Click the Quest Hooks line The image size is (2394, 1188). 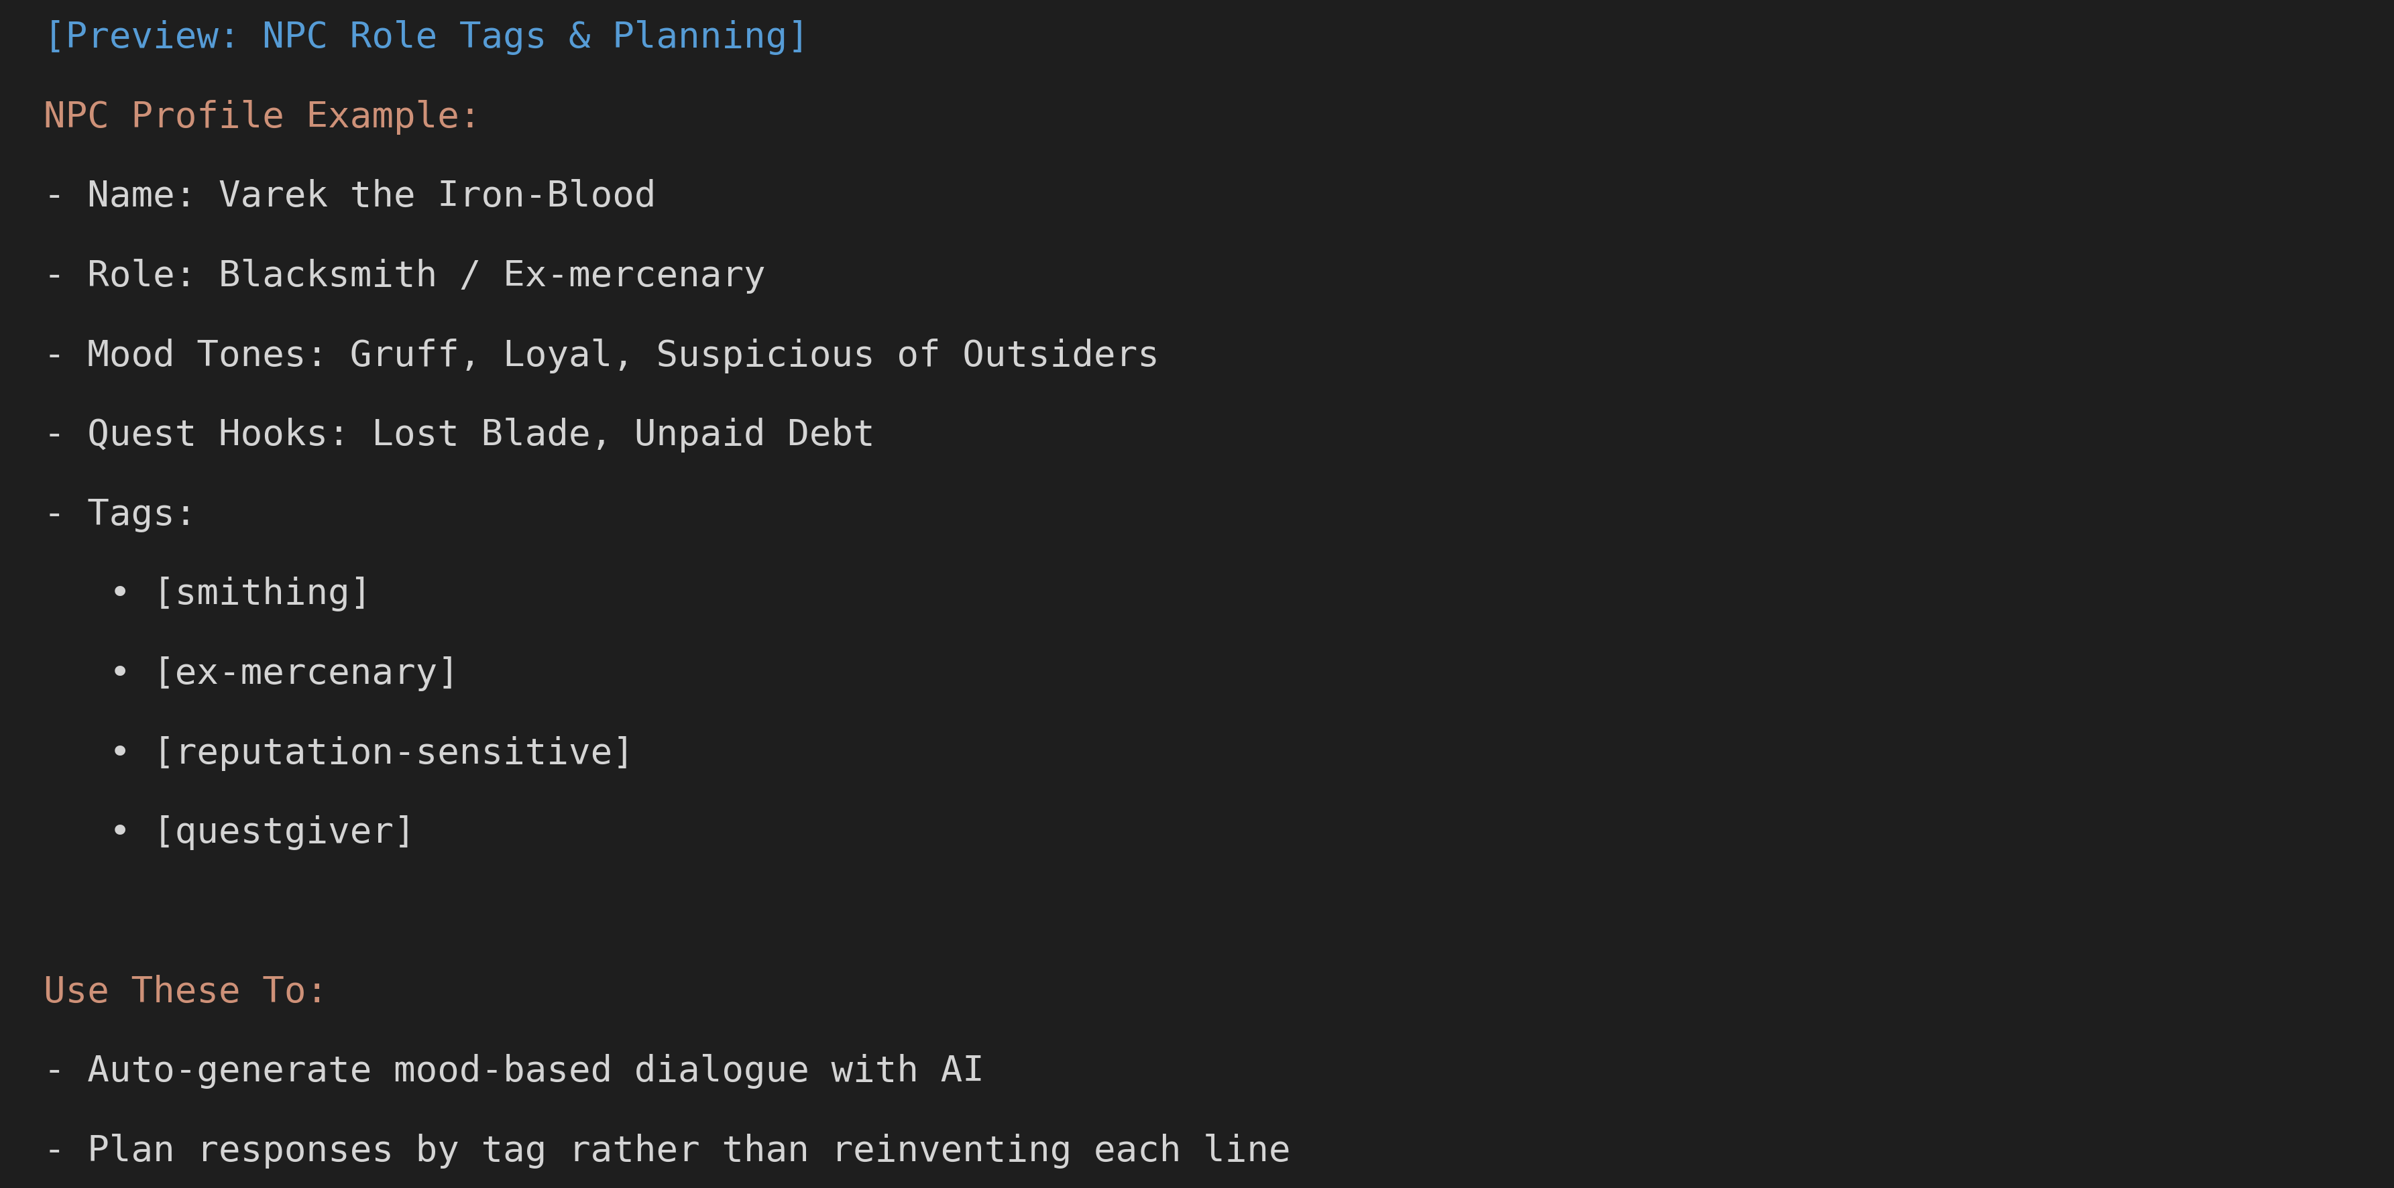click(x=459, y=434)
